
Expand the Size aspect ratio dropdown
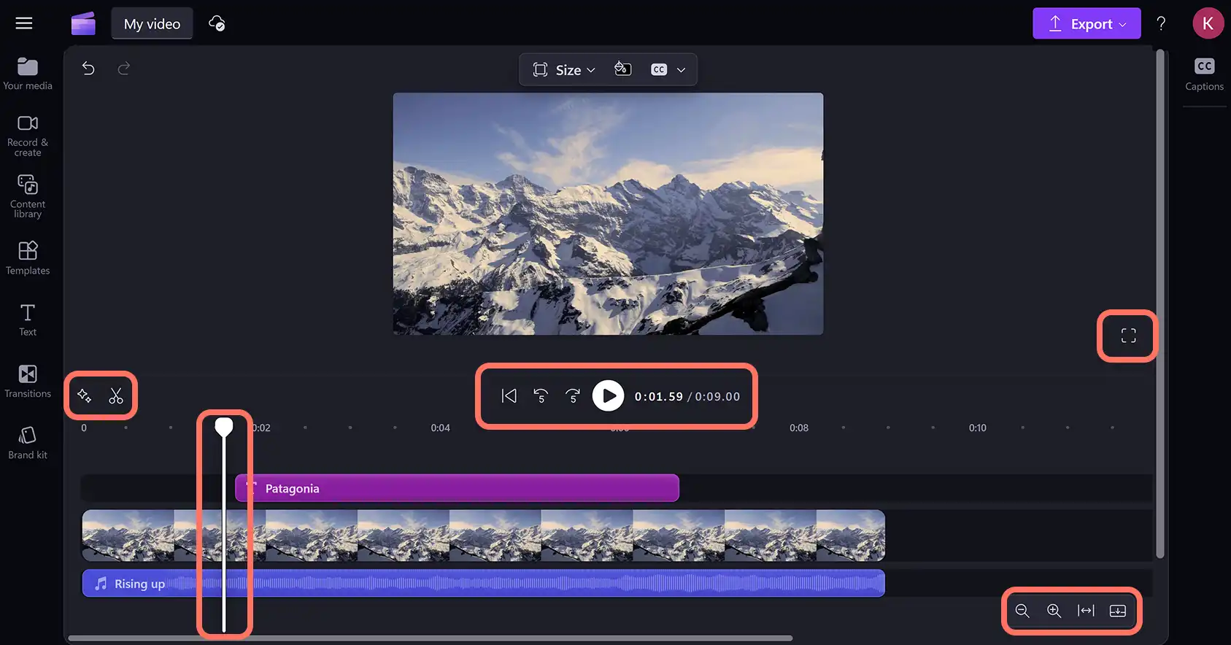[x=564, y=70]
